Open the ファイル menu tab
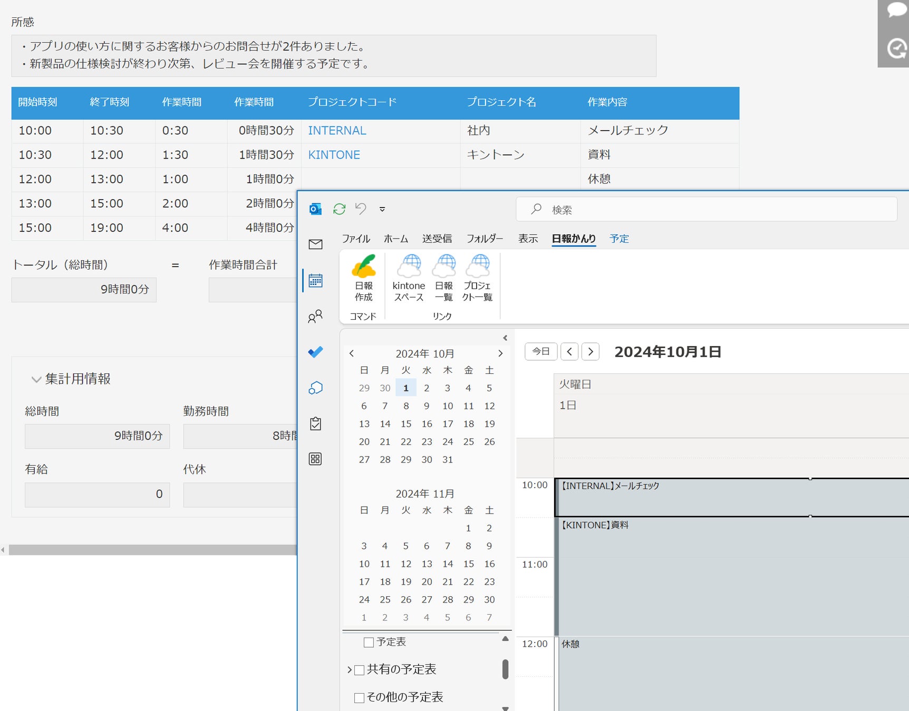This screenshot has width=909, height=711. point(356,239)
